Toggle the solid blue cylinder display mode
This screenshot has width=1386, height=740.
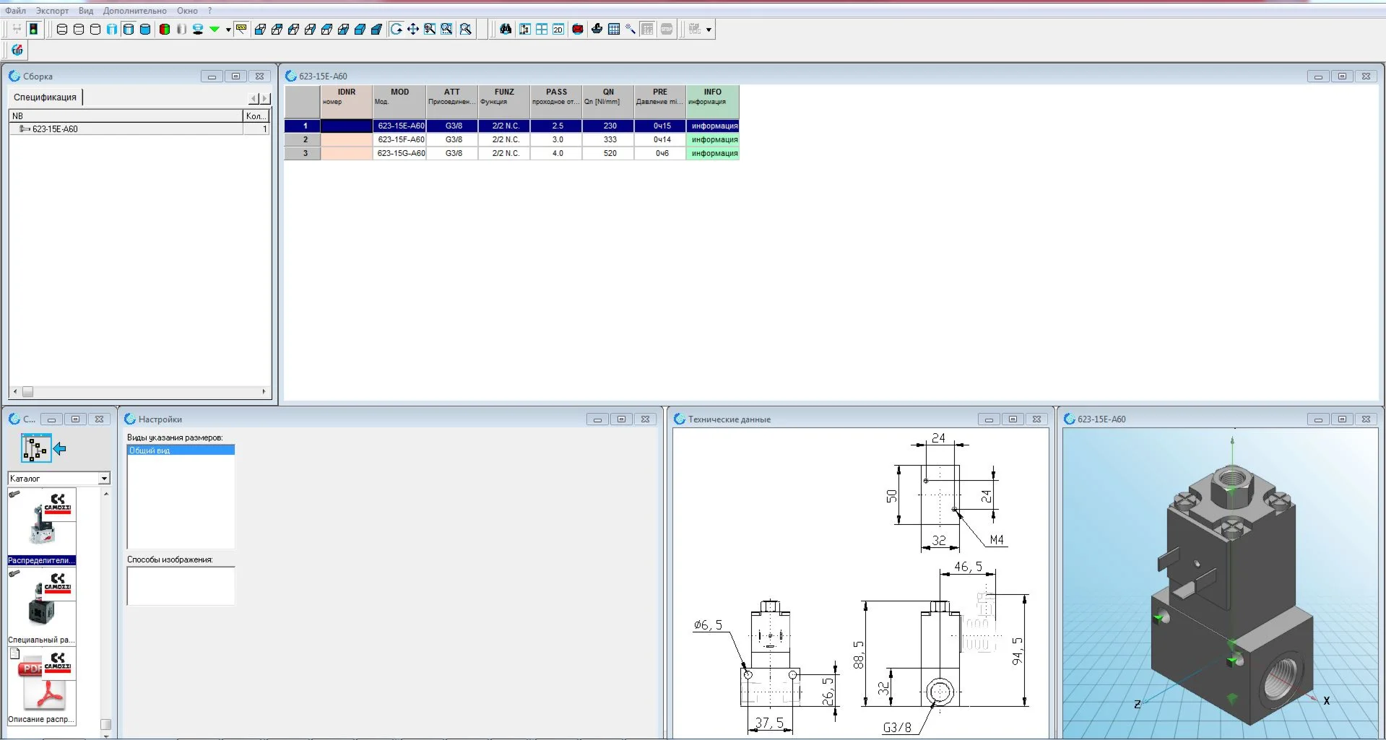click(x=145, y=30)
